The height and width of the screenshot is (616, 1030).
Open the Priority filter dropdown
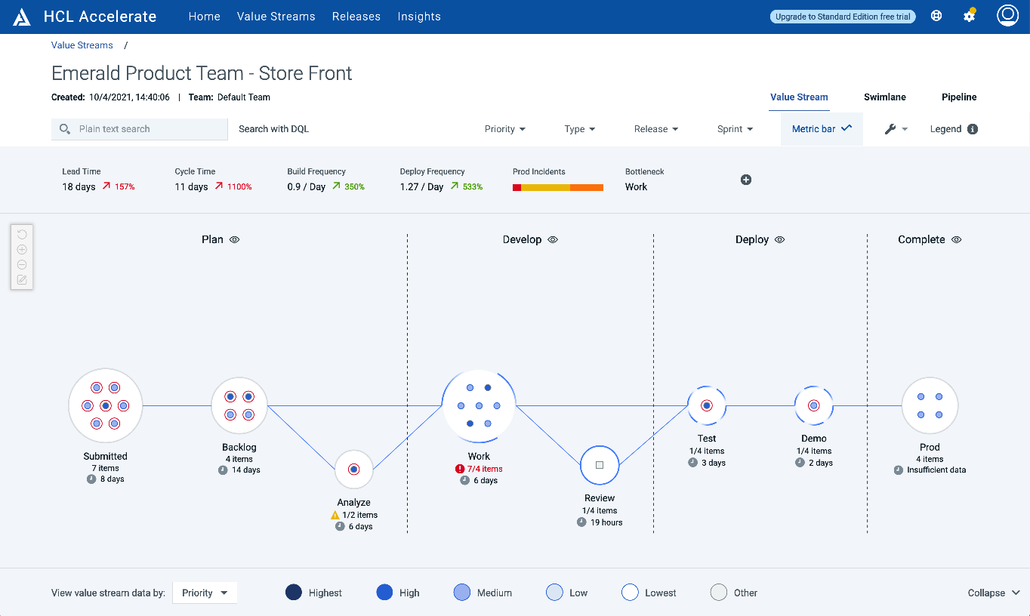(x=505, y=129)
